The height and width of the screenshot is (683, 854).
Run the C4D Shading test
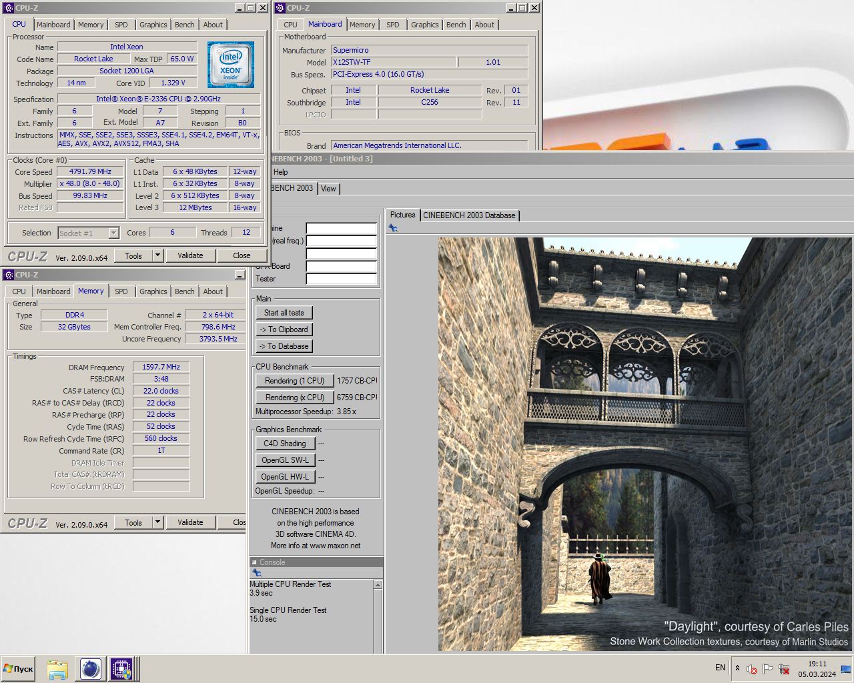284,444
